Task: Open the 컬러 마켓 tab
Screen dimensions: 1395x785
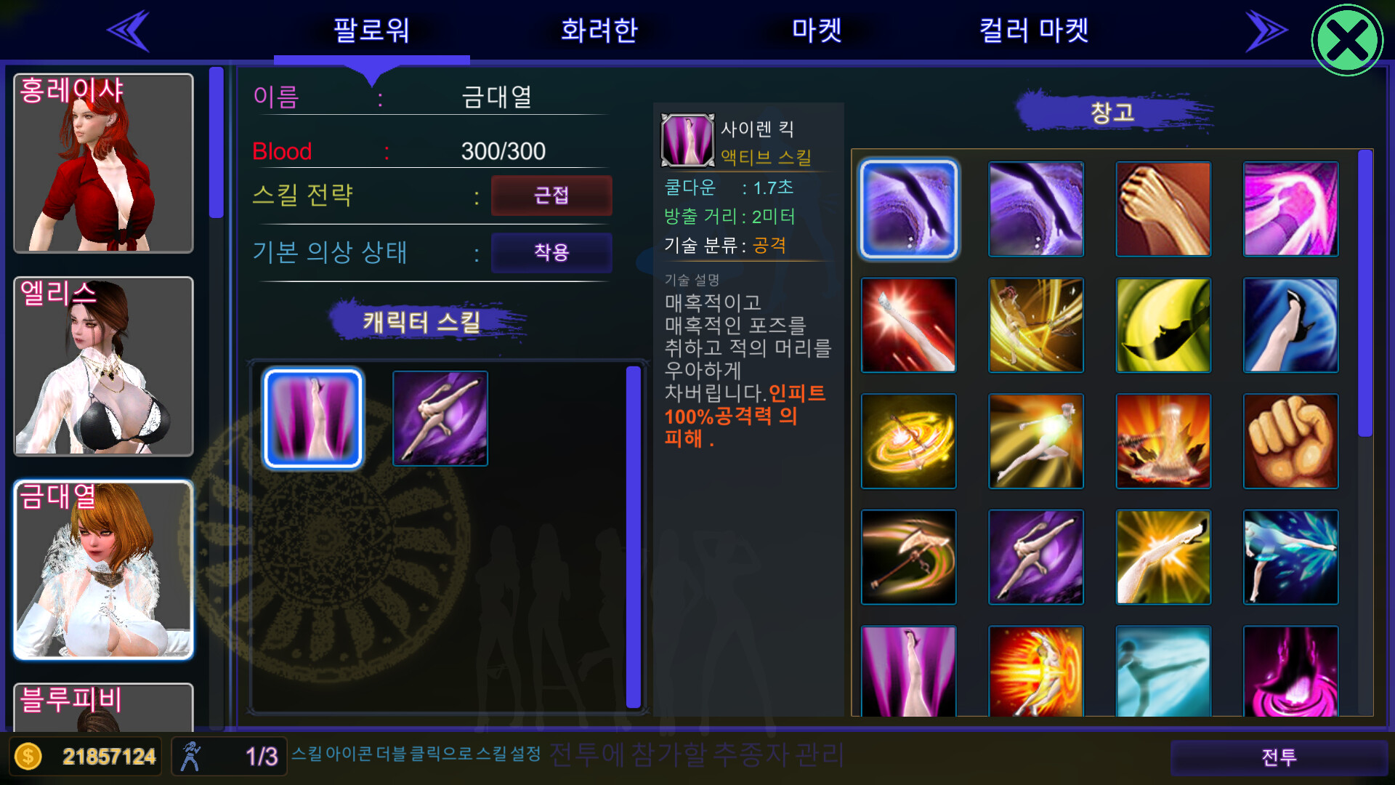Action: 1034,31
